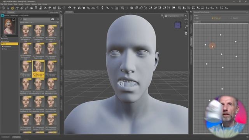Toggle the eye visibility icon in the toolbar
249x140 pixels.
coord(70,8)
